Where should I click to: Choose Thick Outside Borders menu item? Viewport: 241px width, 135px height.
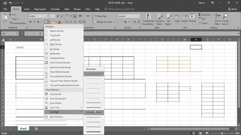64,63
